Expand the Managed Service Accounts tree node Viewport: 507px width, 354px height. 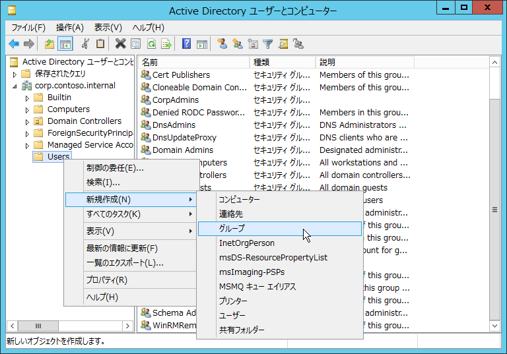pyautogui.click(x=27, y=146)
